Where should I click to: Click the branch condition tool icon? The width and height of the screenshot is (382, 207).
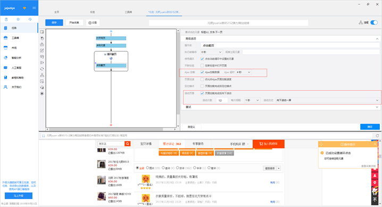click(x=42, y=75)
